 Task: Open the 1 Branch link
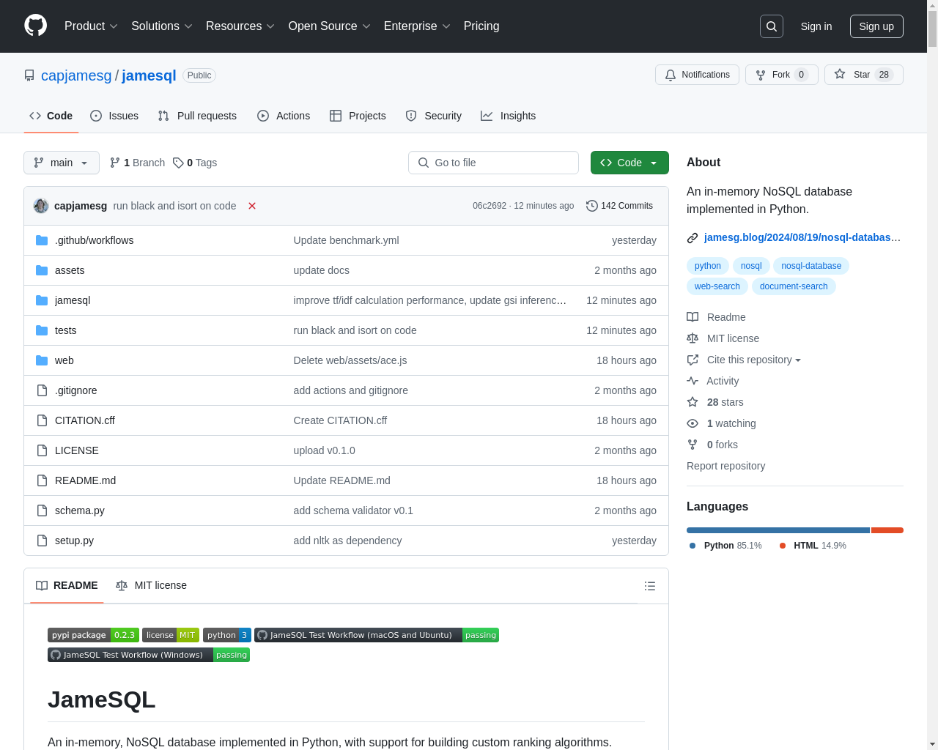coord(137,163)
